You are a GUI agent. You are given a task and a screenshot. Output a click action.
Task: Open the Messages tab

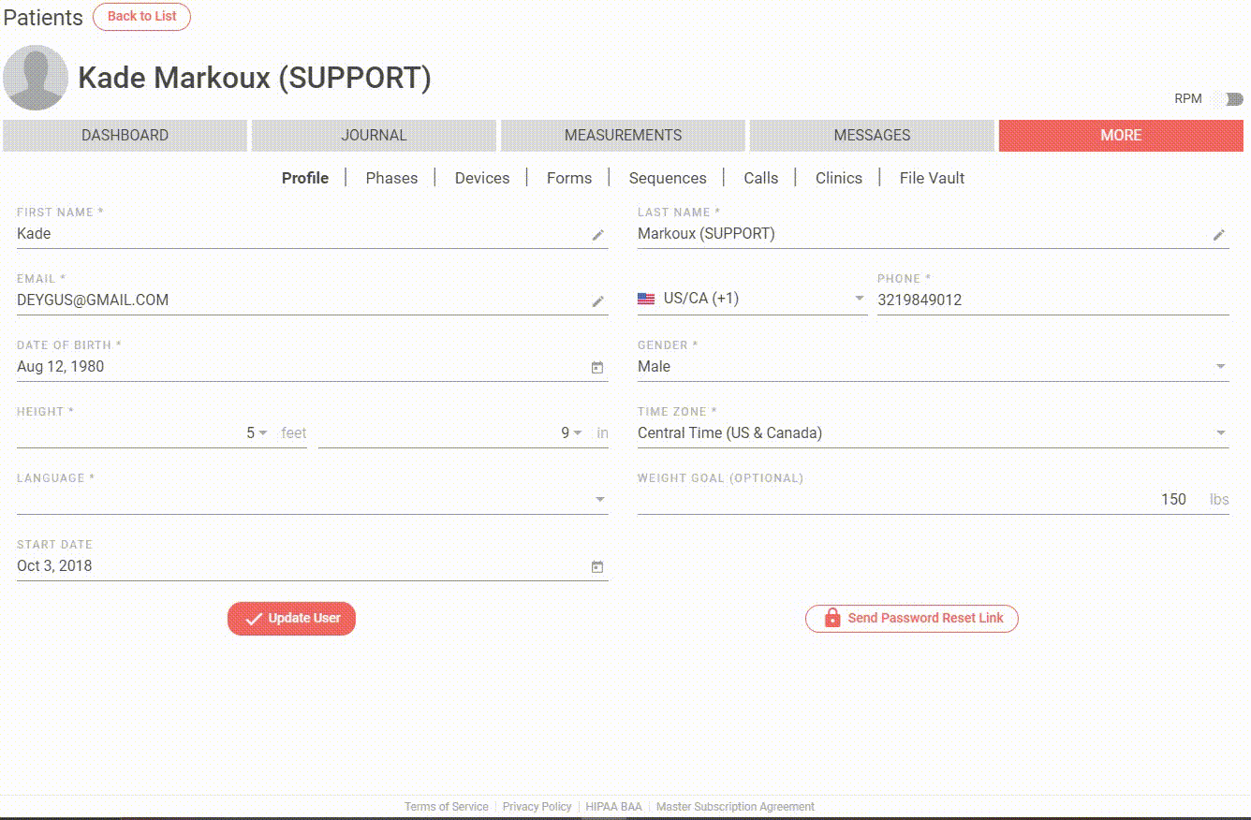point(872,135)
